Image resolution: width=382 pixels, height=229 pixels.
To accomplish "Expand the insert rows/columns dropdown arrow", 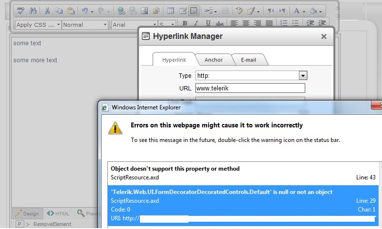I will pyautogui.click(x=216, y=12).
